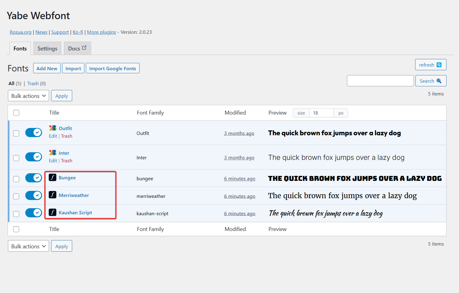Click the magnifier icon in Search button
The height and width of the screenshot is (293, 459).
pos(439,81)
